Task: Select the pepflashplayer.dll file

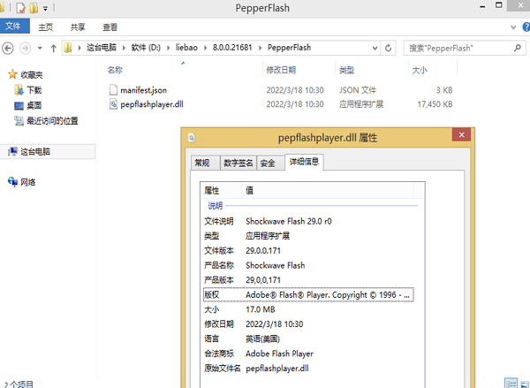Action: tap(152, 104)
